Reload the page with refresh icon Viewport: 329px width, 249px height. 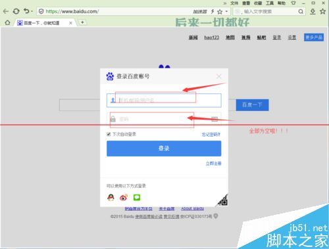pyautogui.click(x=16, y=11)
